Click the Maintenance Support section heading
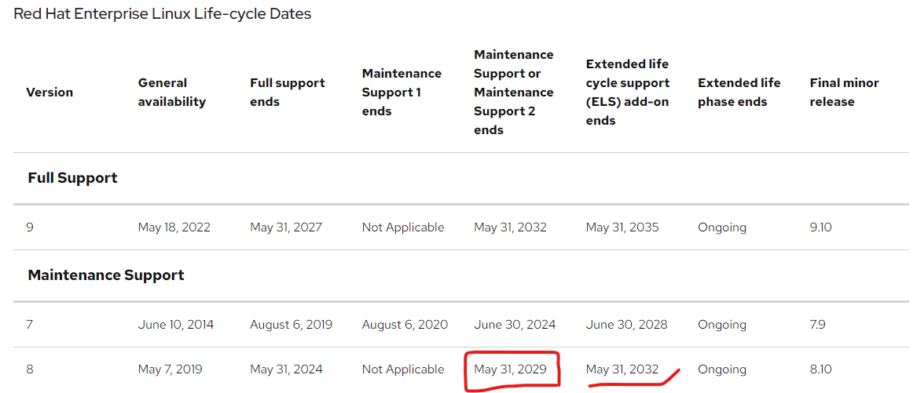The height and width of the screenshot is (393, 917). (106, 275)
